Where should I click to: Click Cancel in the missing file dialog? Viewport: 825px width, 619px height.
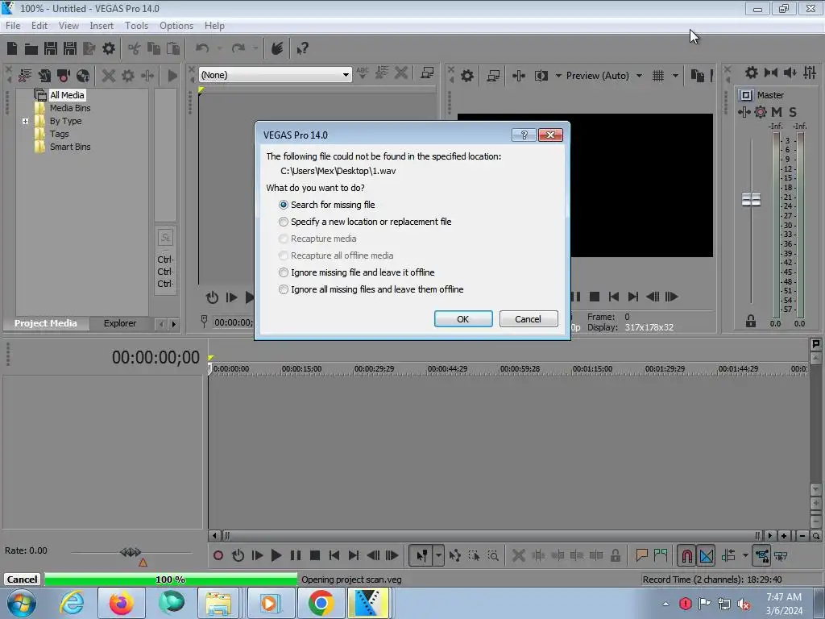coord(529,319)
